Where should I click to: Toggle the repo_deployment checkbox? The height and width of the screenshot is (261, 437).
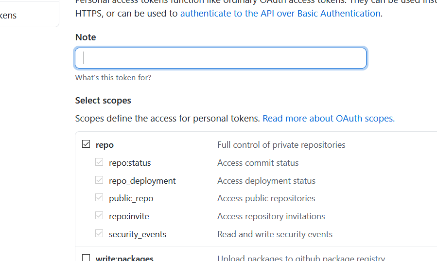coord(99,180)
